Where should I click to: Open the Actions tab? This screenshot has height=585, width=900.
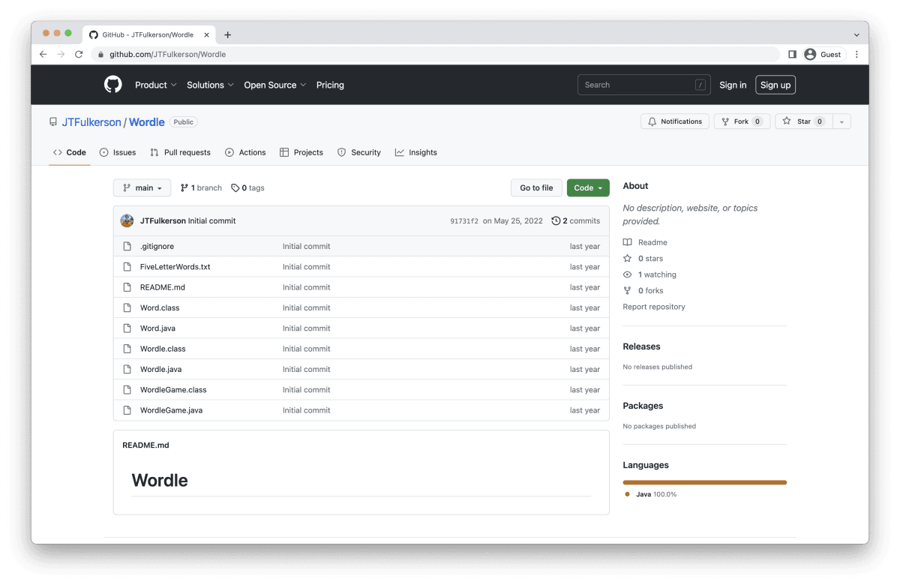pyautogui.click(x=245, y=152)
